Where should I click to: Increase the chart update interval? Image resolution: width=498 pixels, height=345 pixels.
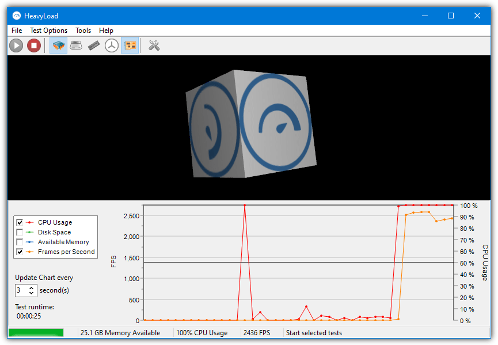point(32,288)
